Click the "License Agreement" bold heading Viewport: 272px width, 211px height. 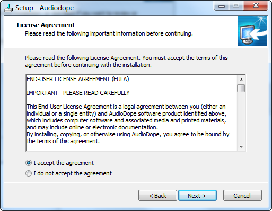pos(46,25)
